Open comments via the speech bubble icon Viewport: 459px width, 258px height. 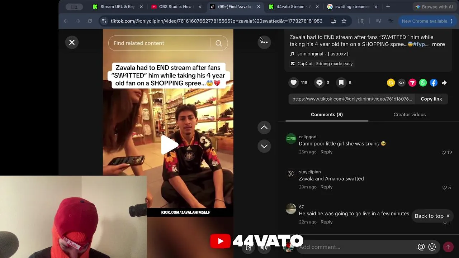click(320, 83)
